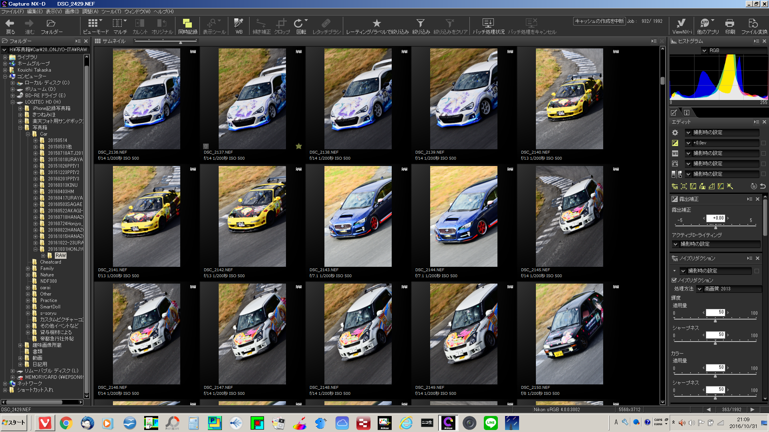Screen dimensions: 769x432
Task: Toggle the checkbox beside +0.0ev exposure row
Action: [763, 143]
